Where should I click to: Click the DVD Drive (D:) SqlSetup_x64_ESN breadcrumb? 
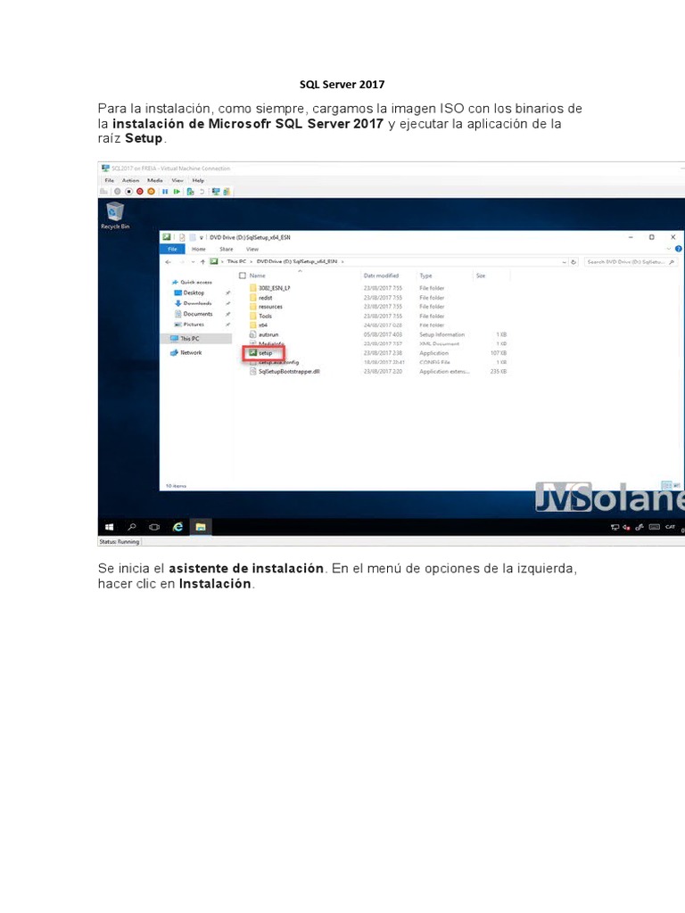[x=296, y=261]
